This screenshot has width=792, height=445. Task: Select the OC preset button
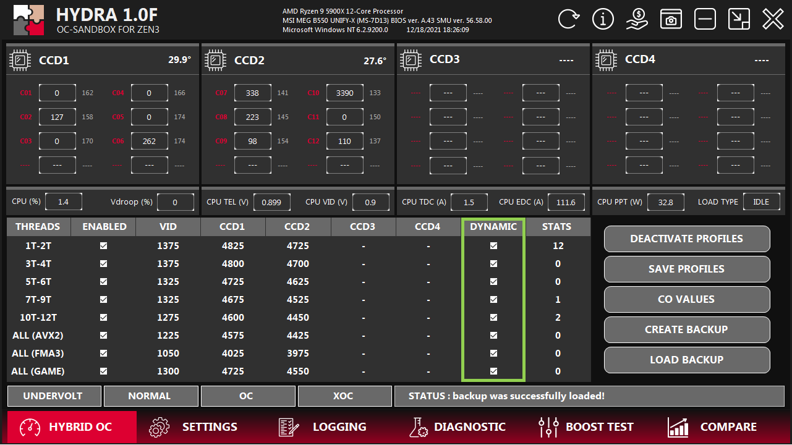[x=247, y=396]
